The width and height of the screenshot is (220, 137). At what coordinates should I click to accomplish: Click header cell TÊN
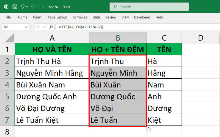(164, 49)
